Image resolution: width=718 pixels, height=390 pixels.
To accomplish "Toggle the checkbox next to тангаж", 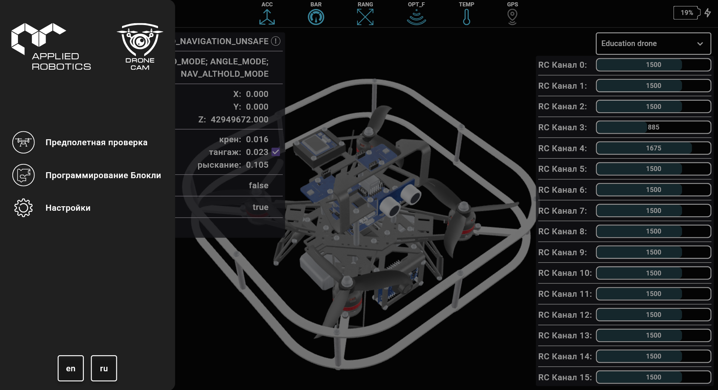I will coord(276,152).
